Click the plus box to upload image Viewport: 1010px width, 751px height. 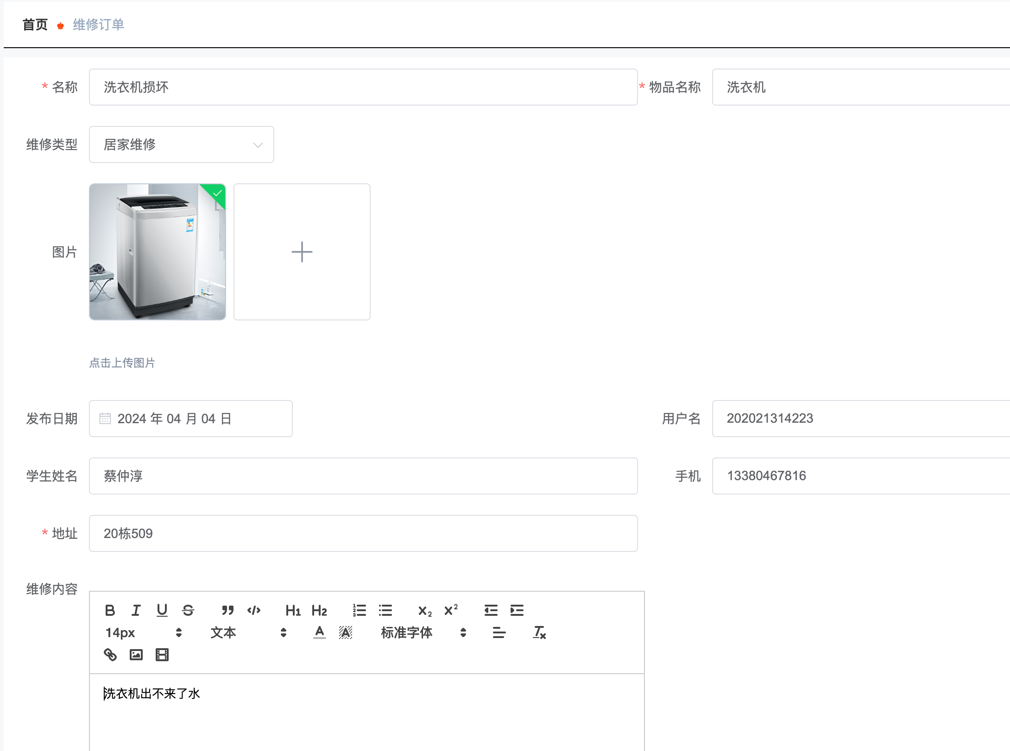coord(302,252)
